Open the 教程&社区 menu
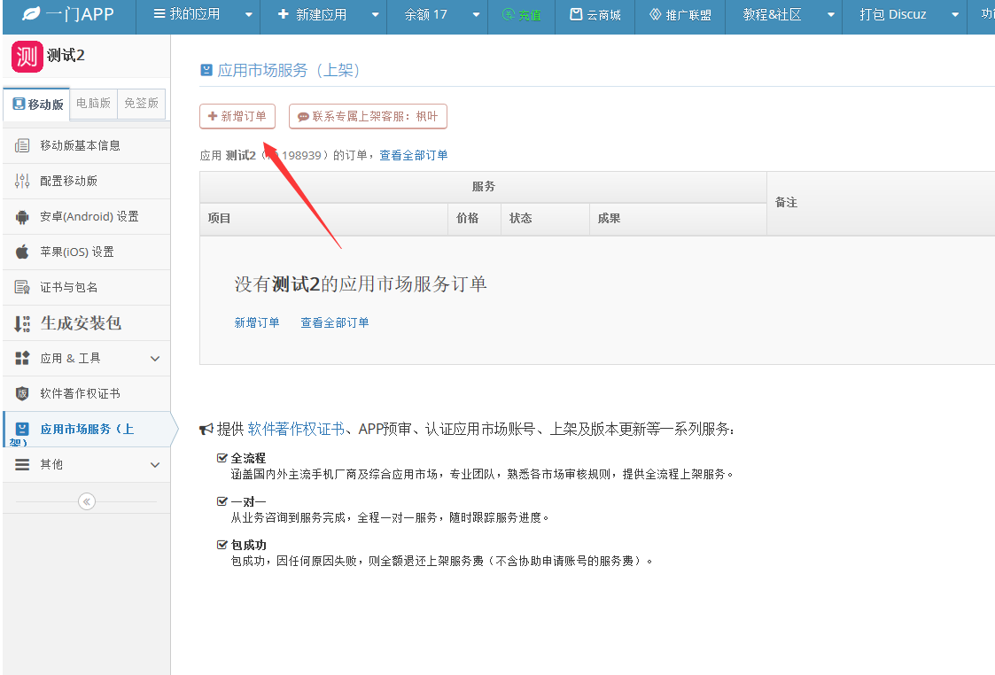The image size is (995, 675). 784,14
